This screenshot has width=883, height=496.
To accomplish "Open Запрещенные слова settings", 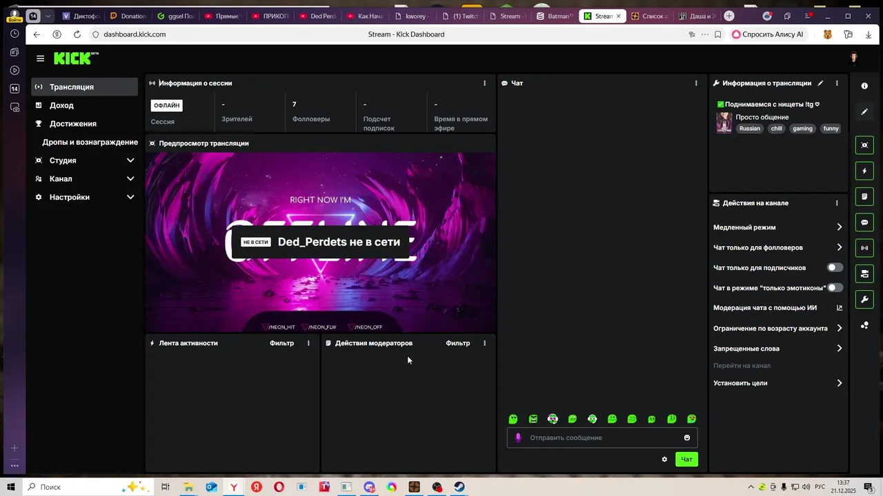I will tap(778, 349).
